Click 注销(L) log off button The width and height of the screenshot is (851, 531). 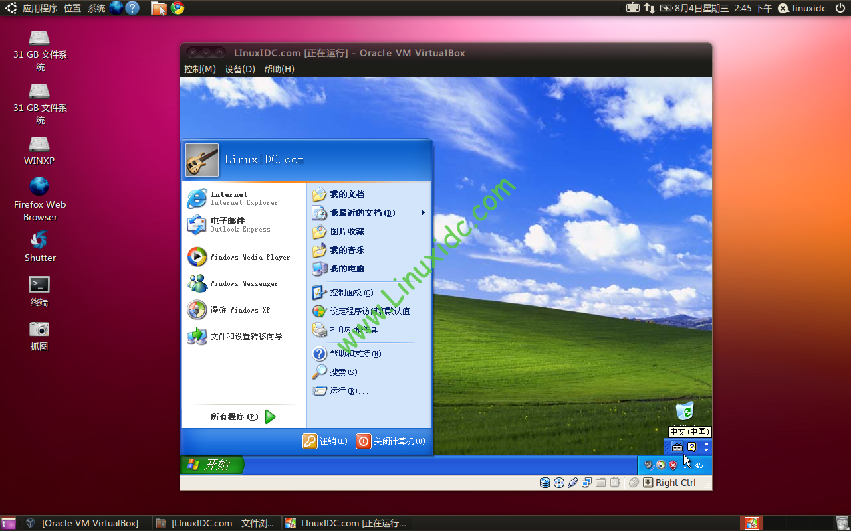click(325, 441)
